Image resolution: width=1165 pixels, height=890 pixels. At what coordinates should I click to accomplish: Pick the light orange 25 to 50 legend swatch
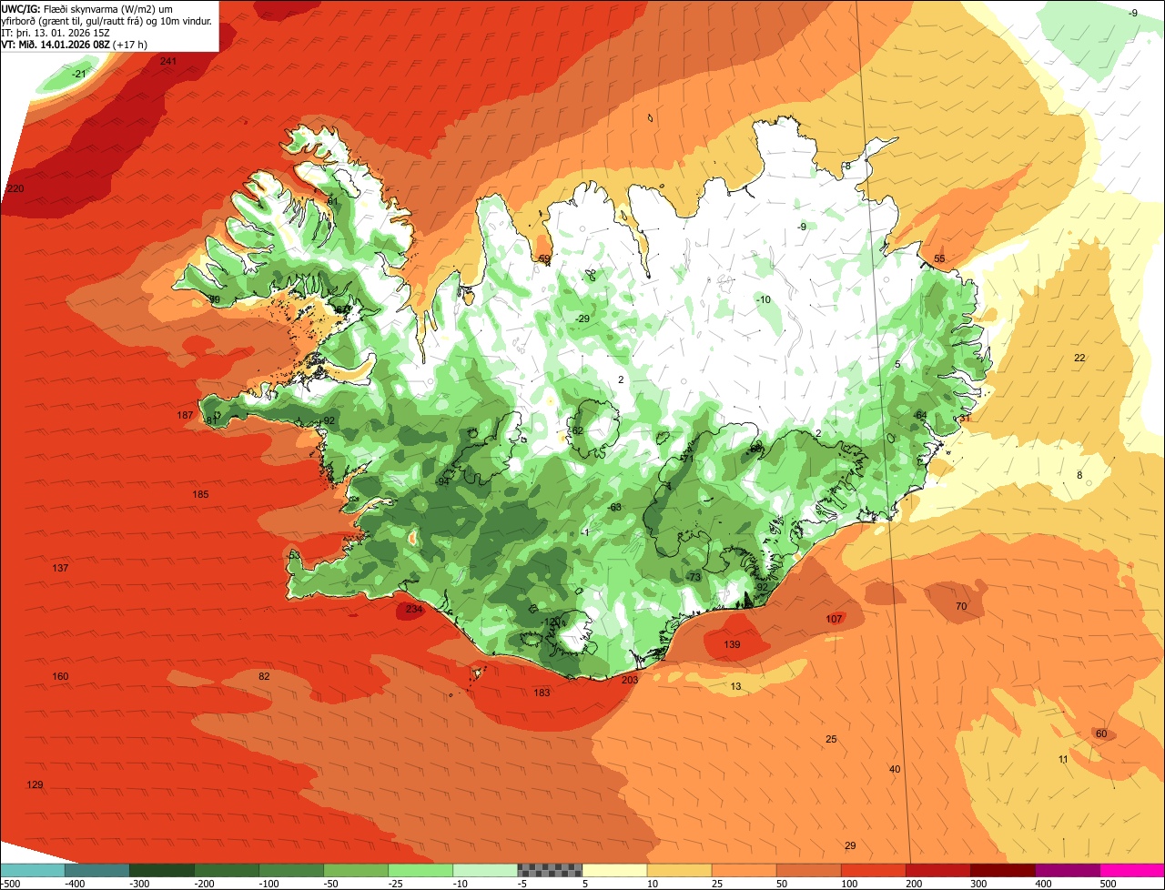click(744, 870)
